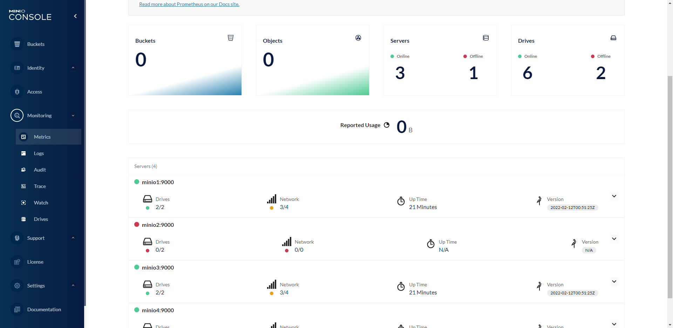Select the Metrics submenu item

pyautogui.click(x=48, y=137)
